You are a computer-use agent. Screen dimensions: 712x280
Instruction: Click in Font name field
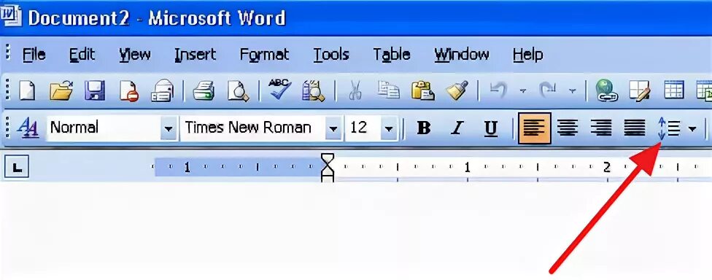click(252, 128)
